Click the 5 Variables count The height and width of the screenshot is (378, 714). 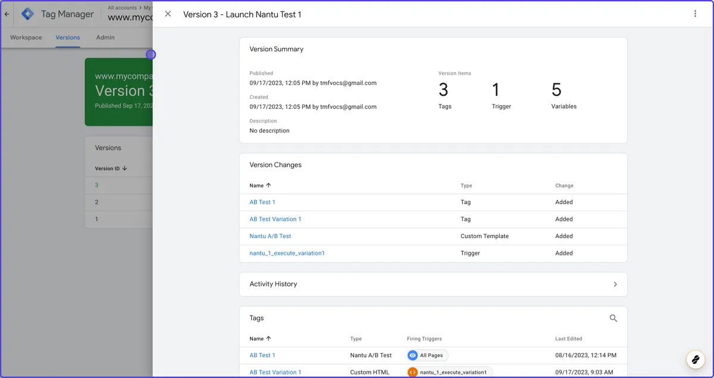(563, 95)
